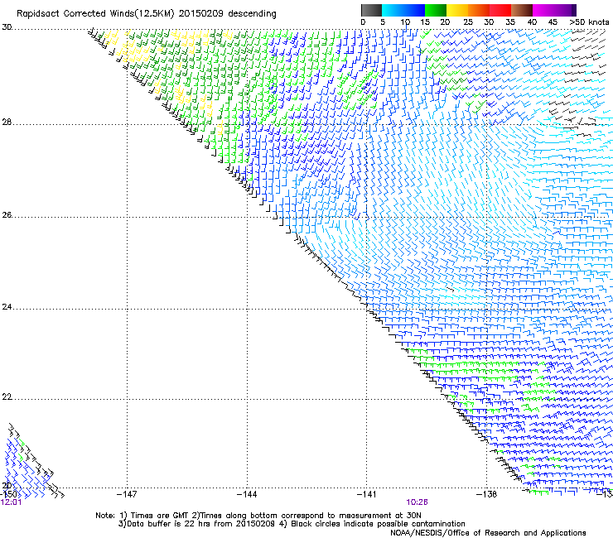Click the word 'descending' in the title
The height and width of the screenshot is (538, 613).
pyautogui.click(x=252, y=14)
